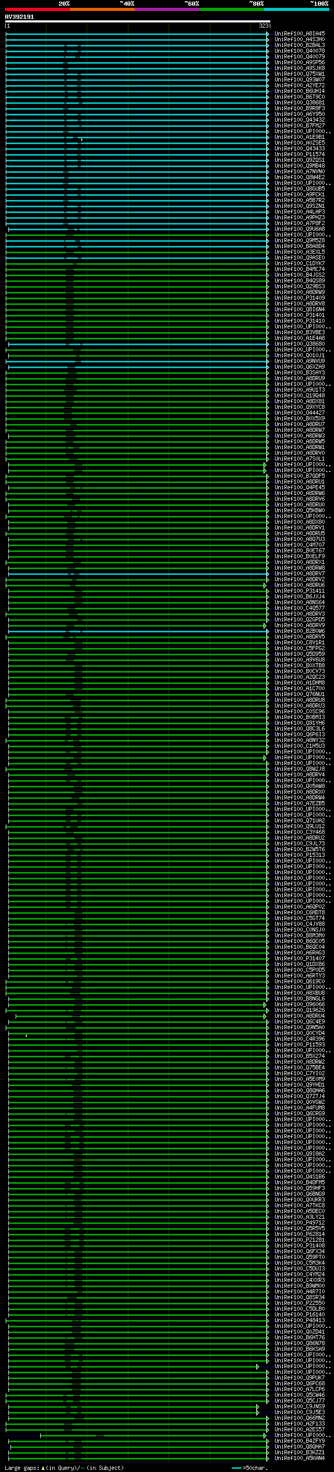Select hit label UniRef100_P11574

299,154
